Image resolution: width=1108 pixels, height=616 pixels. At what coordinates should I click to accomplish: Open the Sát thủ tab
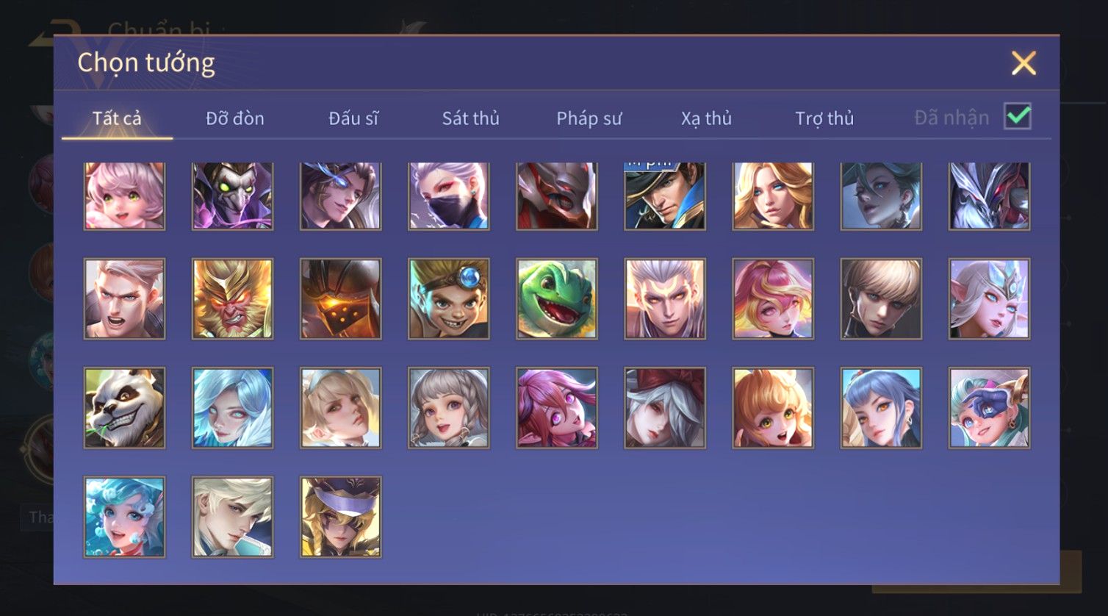(470, 118)
